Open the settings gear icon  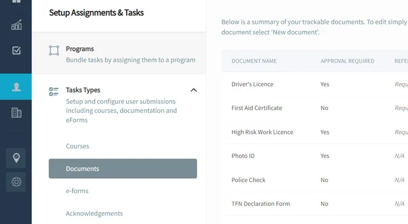[16, 182]
